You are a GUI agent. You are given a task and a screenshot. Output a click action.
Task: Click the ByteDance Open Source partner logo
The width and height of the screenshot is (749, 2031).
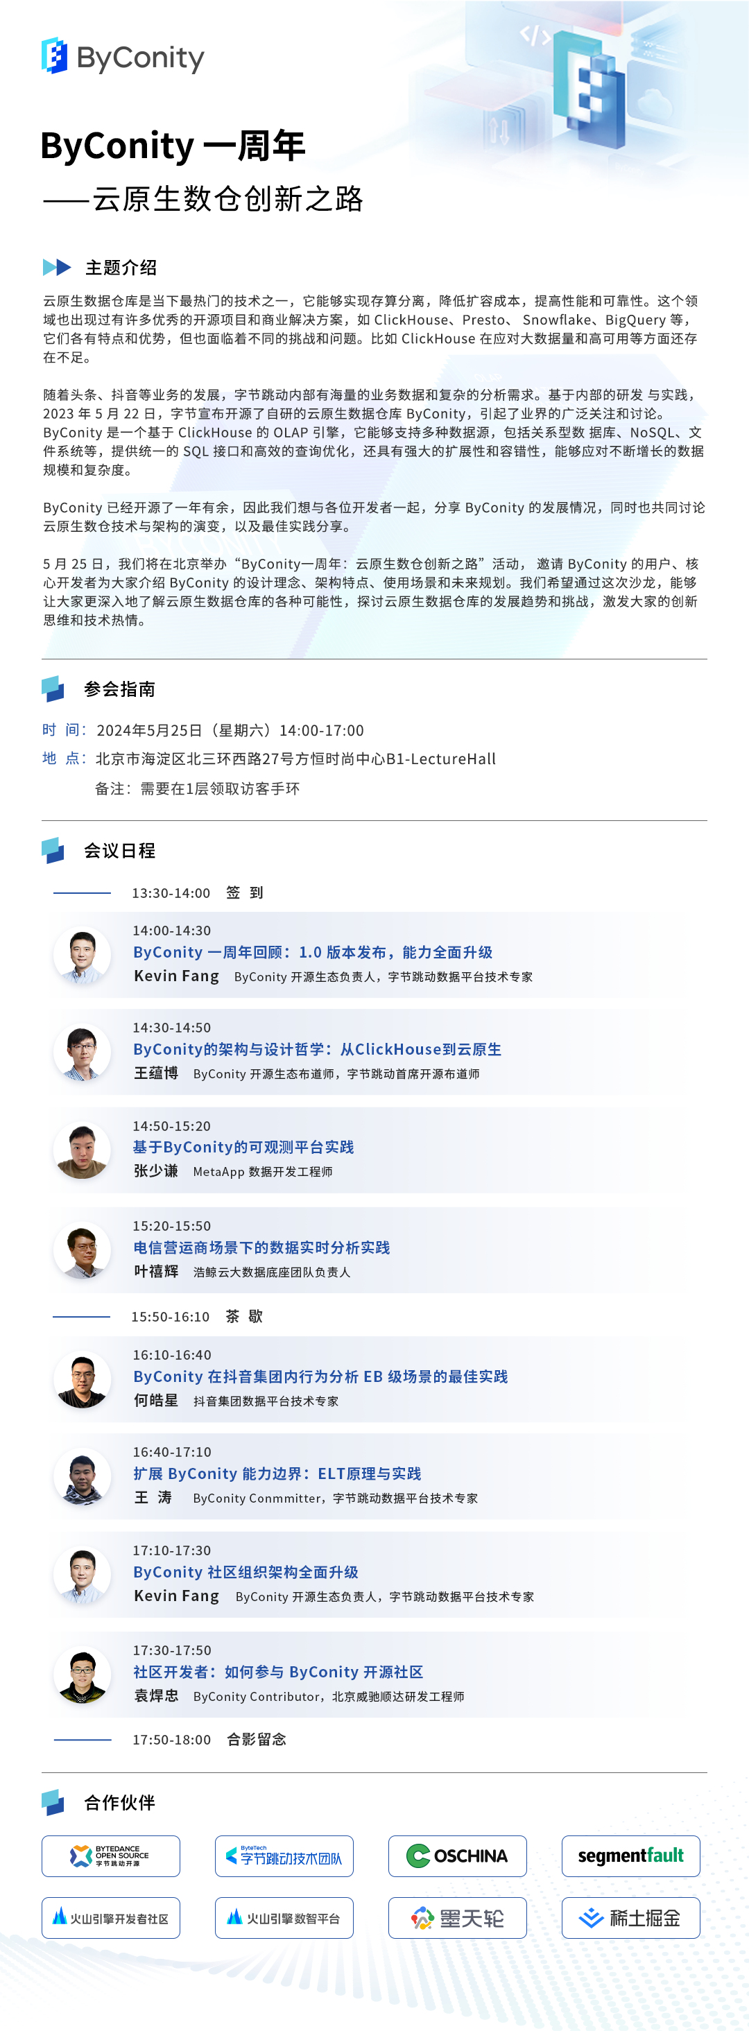pos(110,1856)
